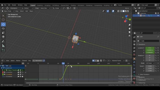
Task: Click the Blender logo menu icon
Action: point(2,5)
